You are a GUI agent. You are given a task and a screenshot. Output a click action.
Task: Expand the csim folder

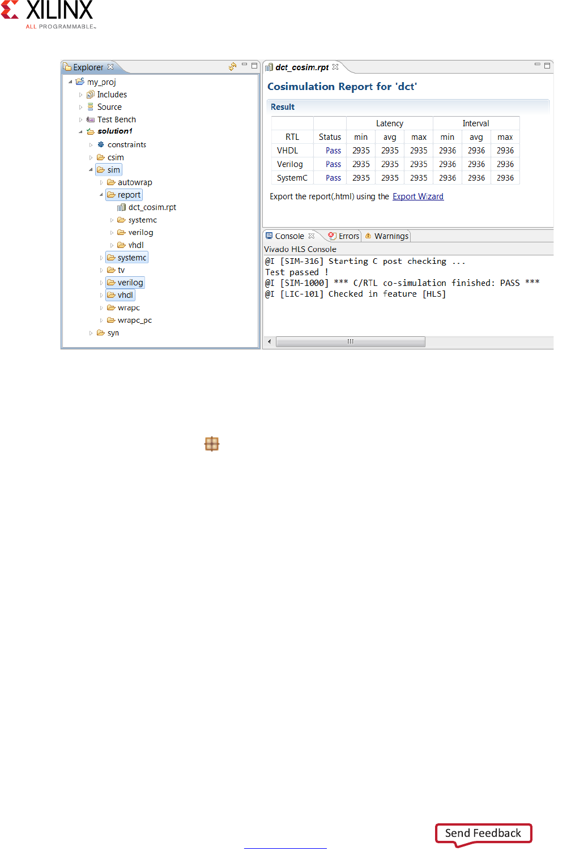click(91, 158)
